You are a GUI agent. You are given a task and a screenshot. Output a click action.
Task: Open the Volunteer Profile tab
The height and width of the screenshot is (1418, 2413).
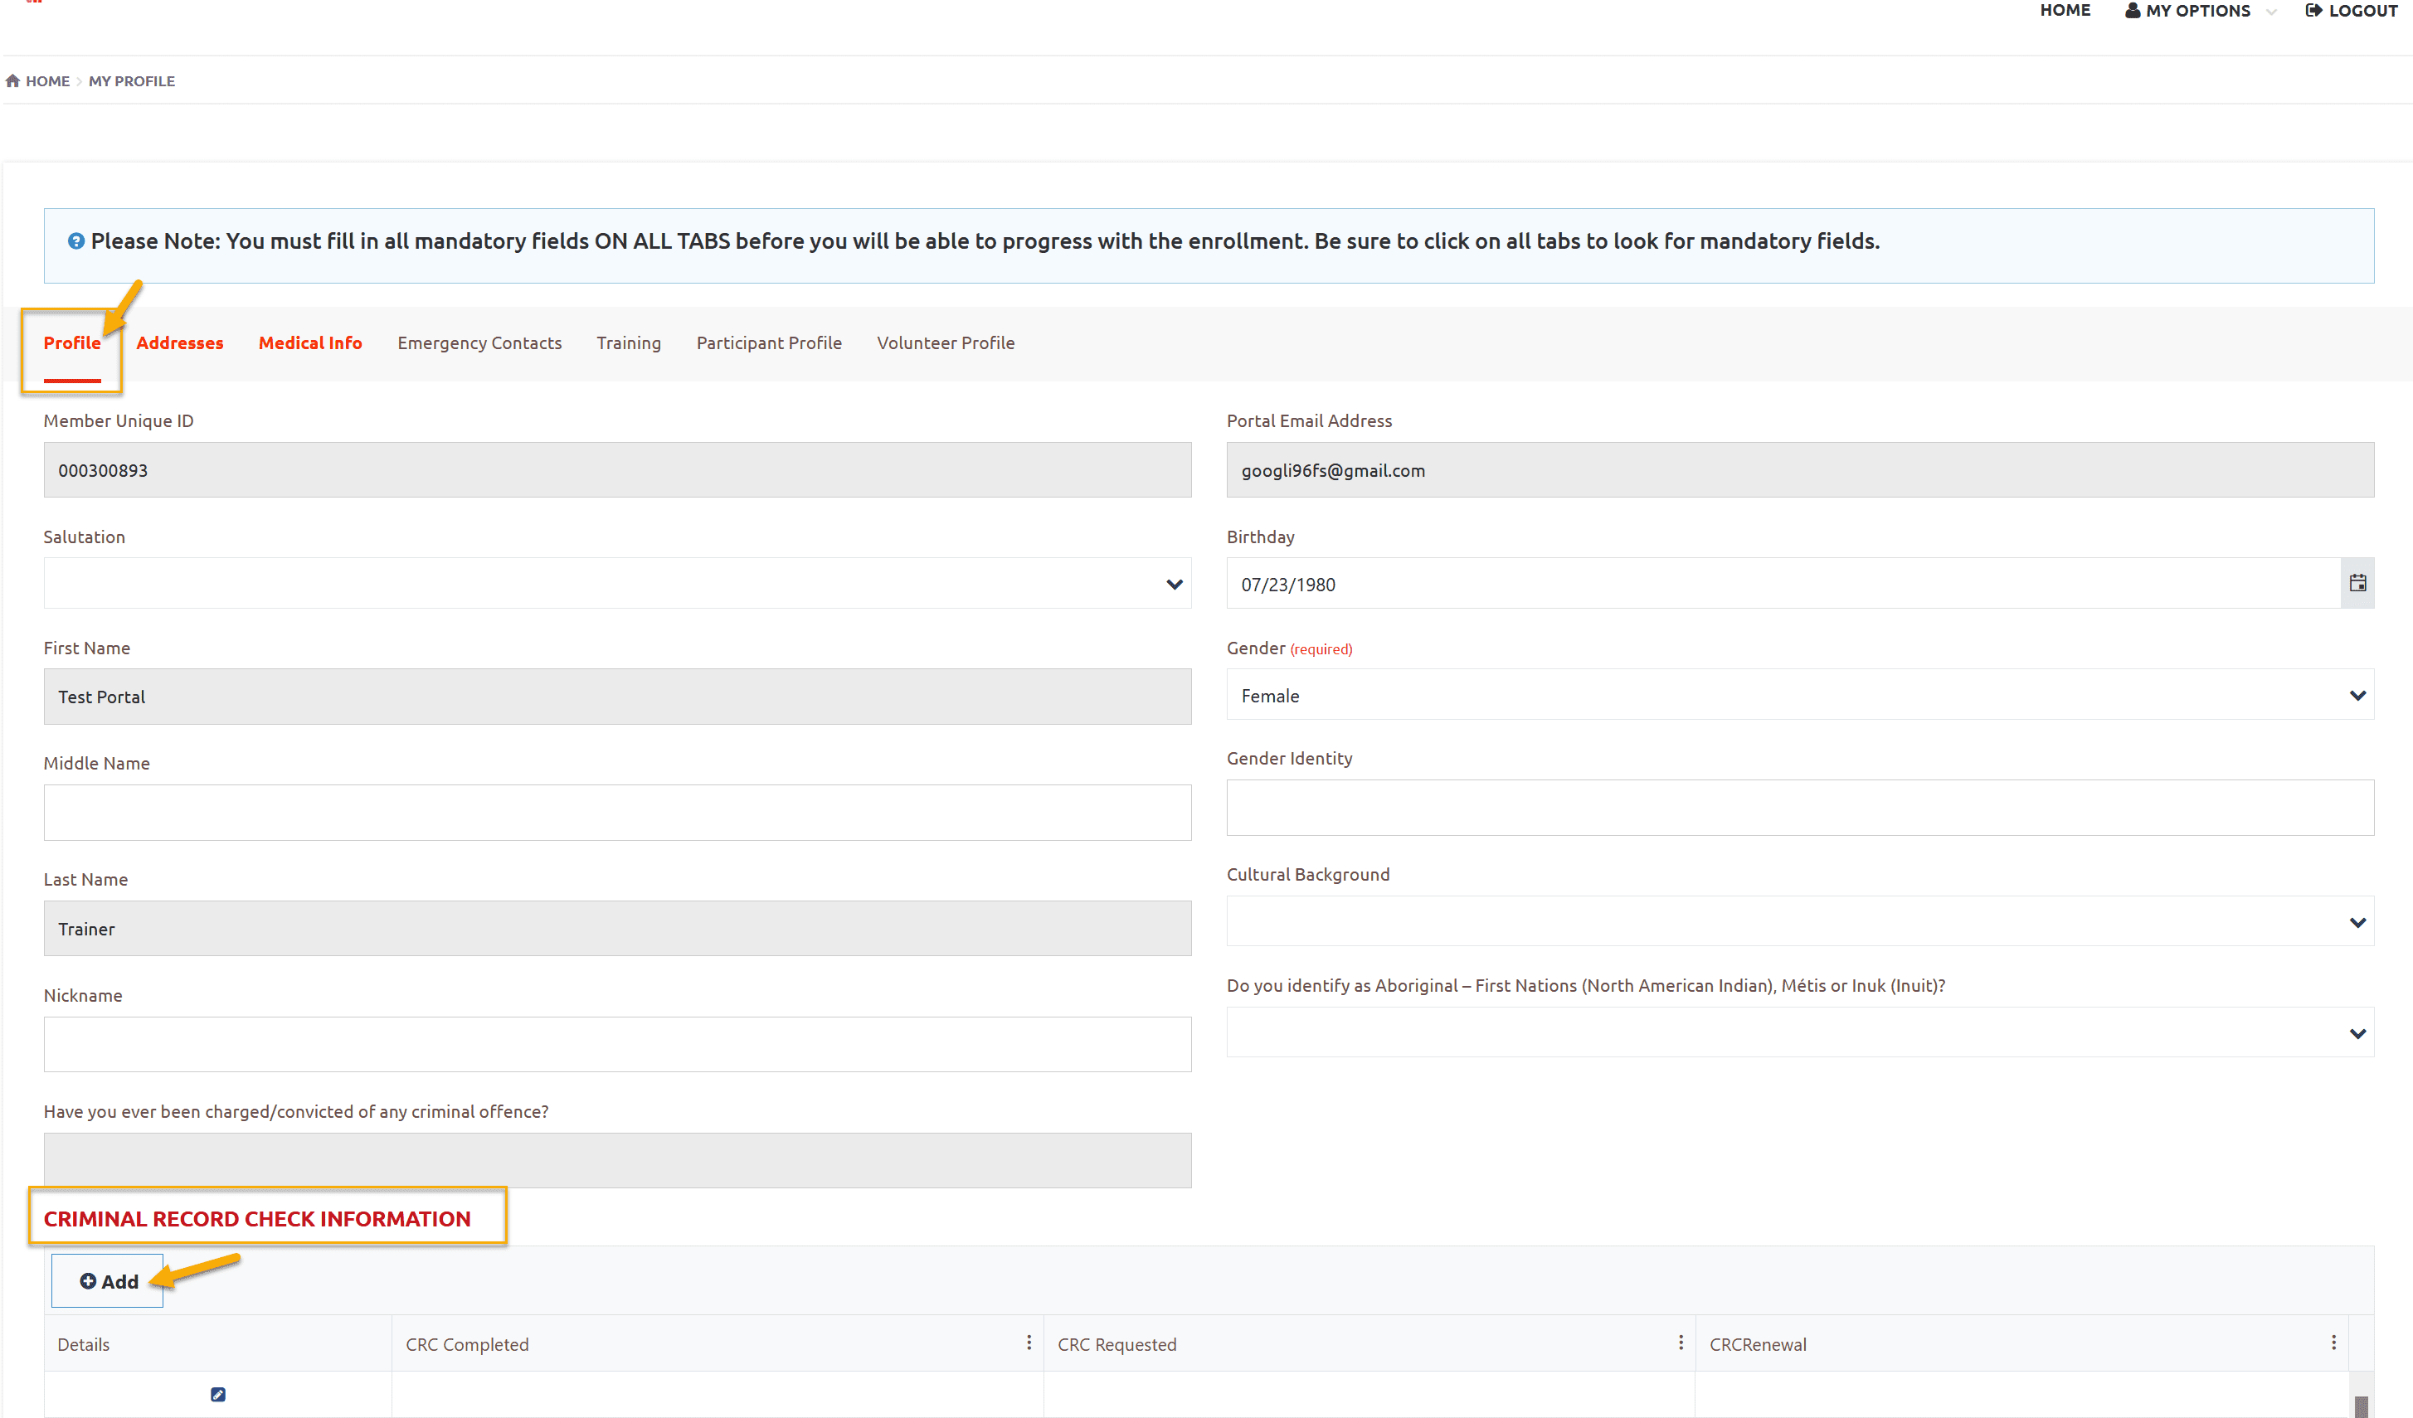(x=946, y=342)
